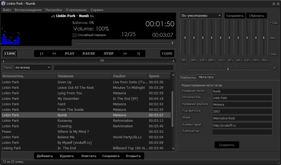
Task: Rewind with the << button
Action: click(x=55, y=53)
